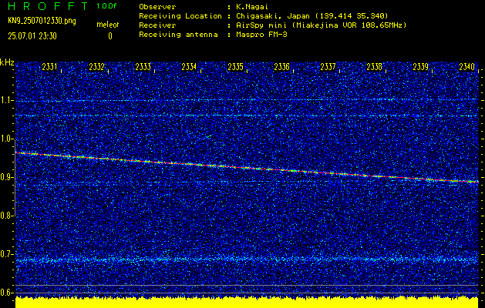Click the 2339 time marker
Image resolution: width=485 pixels, height=308 pixels.
421,67
